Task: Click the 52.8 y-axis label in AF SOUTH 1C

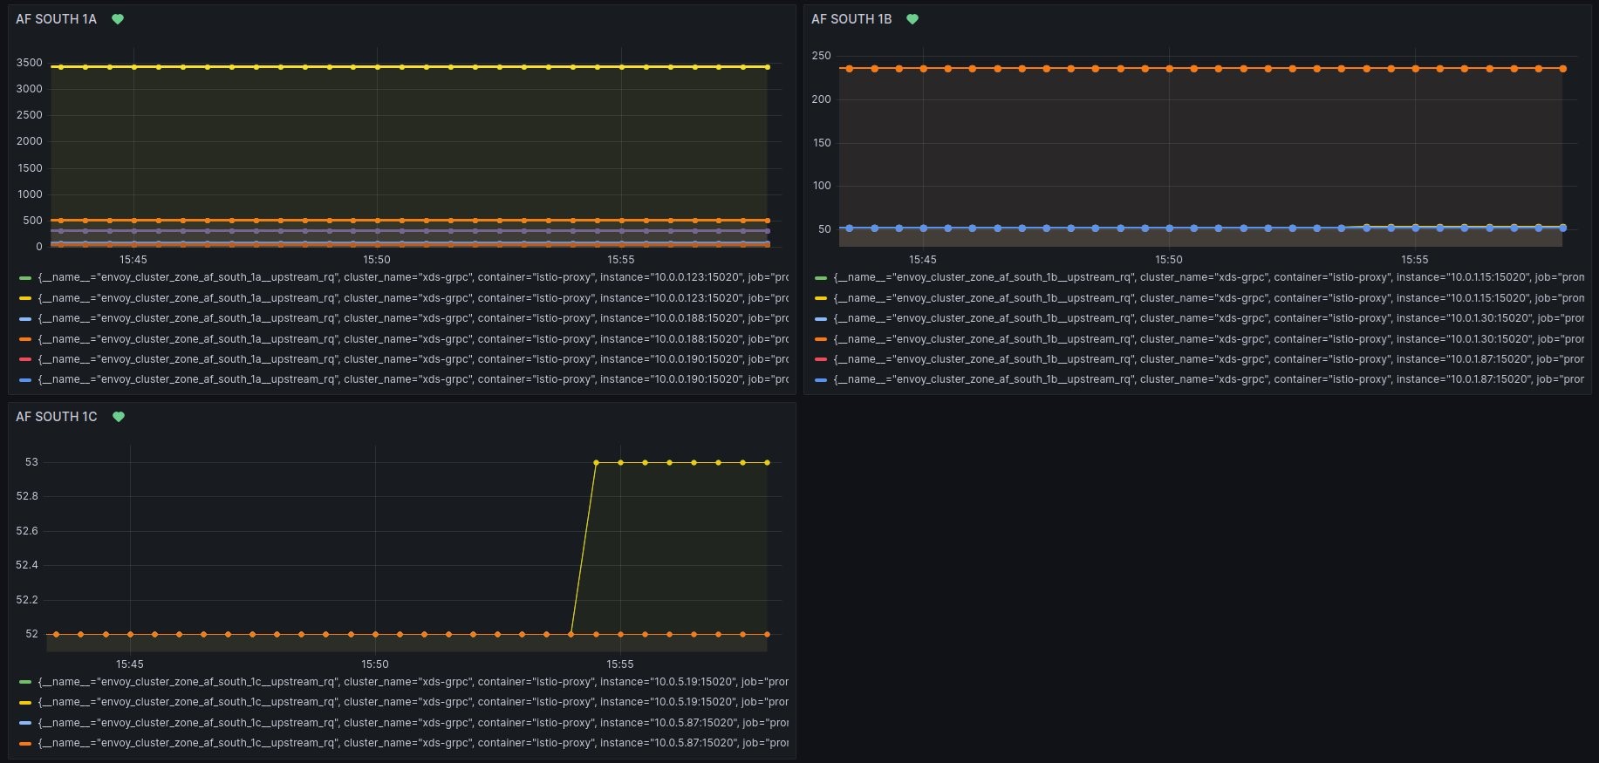Action: pos(27,496)
